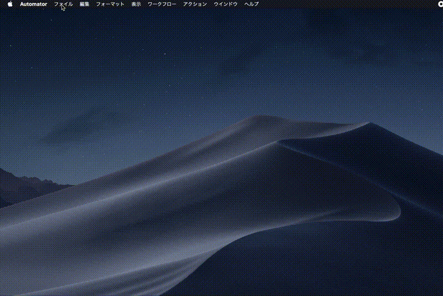Screen dimensions: 443x296
Task: Open the 表示 menu
Action: tap(136, 4)
